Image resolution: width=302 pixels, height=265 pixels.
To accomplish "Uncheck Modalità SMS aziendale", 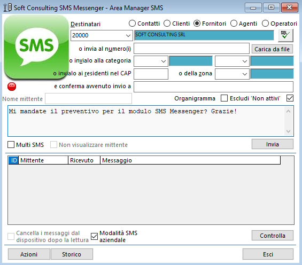I will pos(94,236).
